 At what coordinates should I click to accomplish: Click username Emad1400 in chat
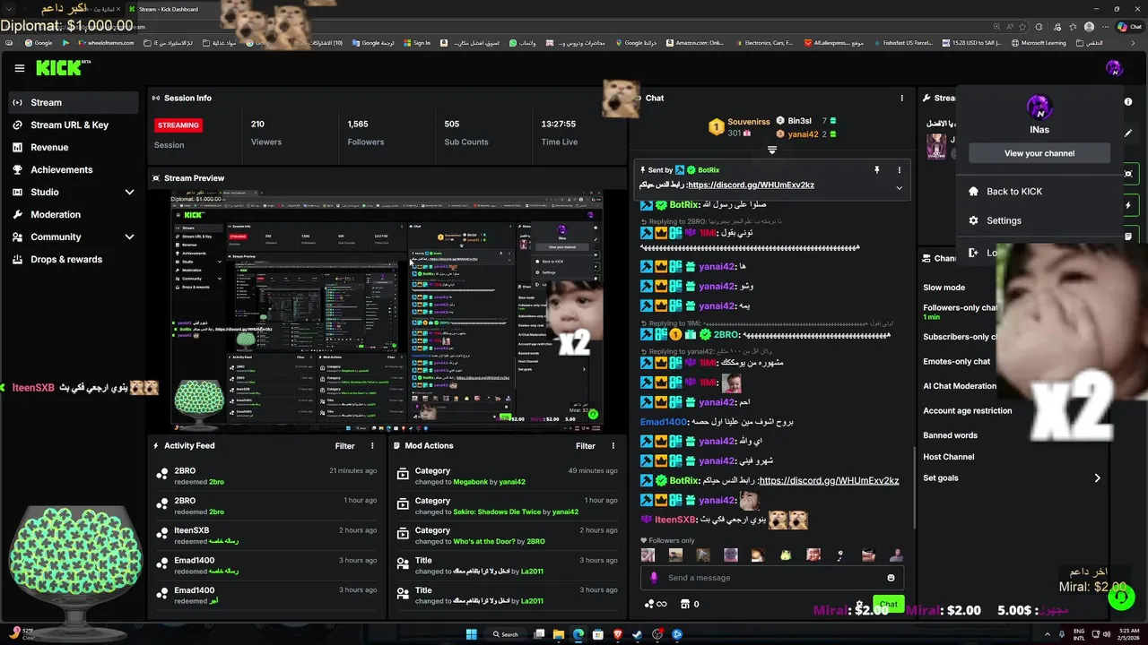point(664,422)
